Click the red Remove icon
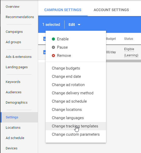Screen dimensions: 141x153 click(x=53, y=56)
